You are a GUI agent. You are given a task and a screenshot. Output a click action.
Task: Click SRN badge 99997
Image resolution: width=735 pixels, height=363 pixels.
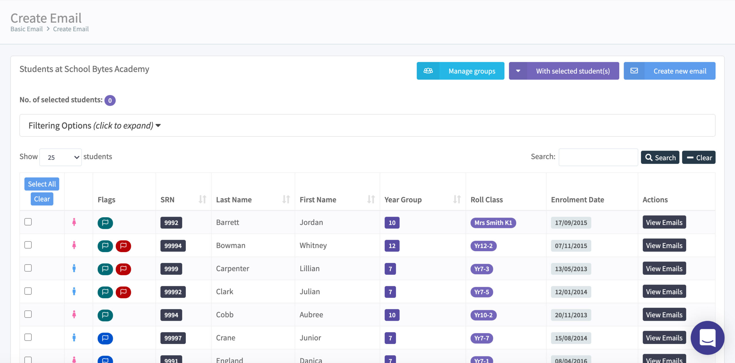point(173,338)
